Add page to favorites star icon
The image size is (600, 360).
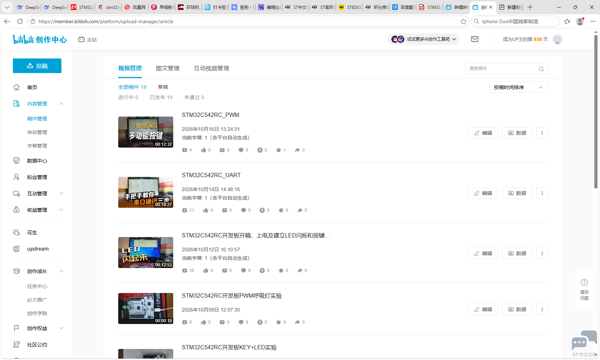tap(464, 21)
